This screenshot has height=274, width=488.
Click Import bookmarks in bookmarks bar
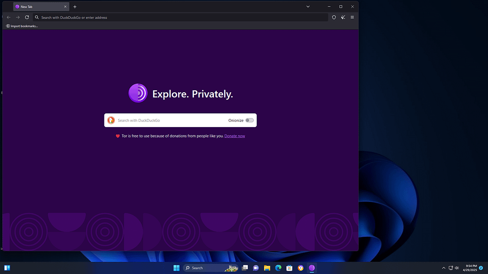pos(22,26)
